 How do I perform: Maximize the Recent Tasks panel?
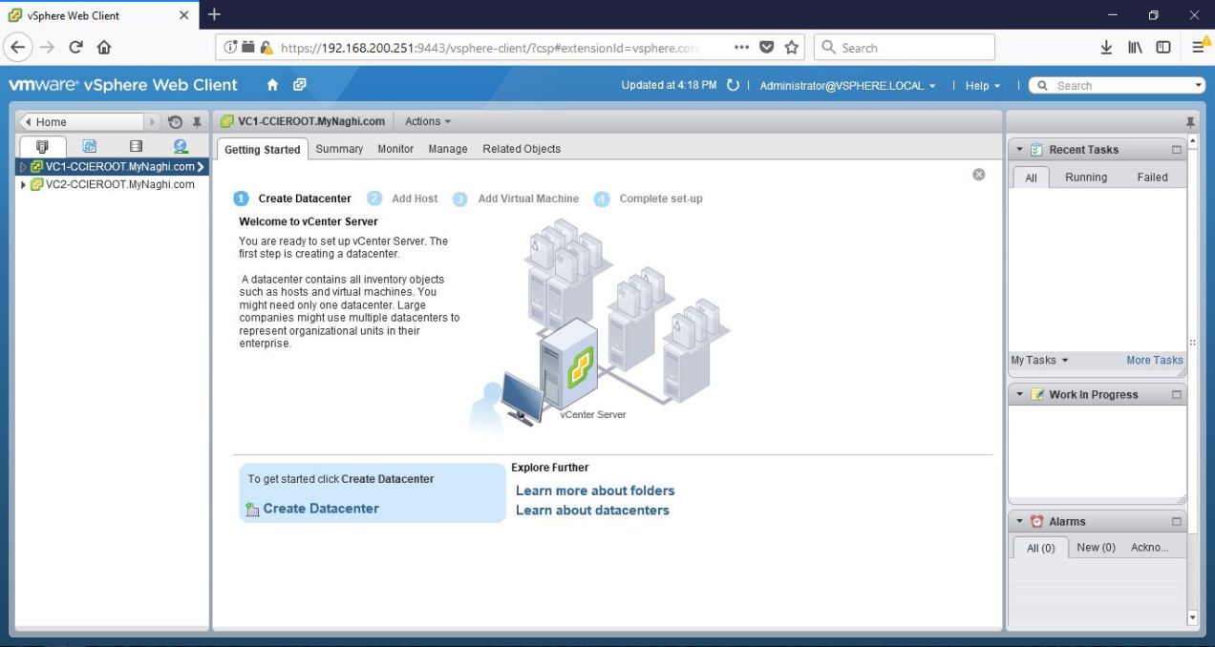(x=1176, y=150)
